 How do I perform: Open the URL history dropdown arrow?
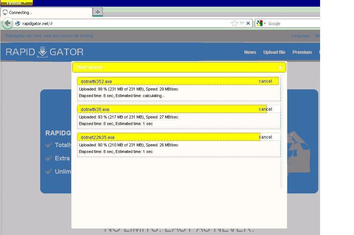click(x=242, y=23)
